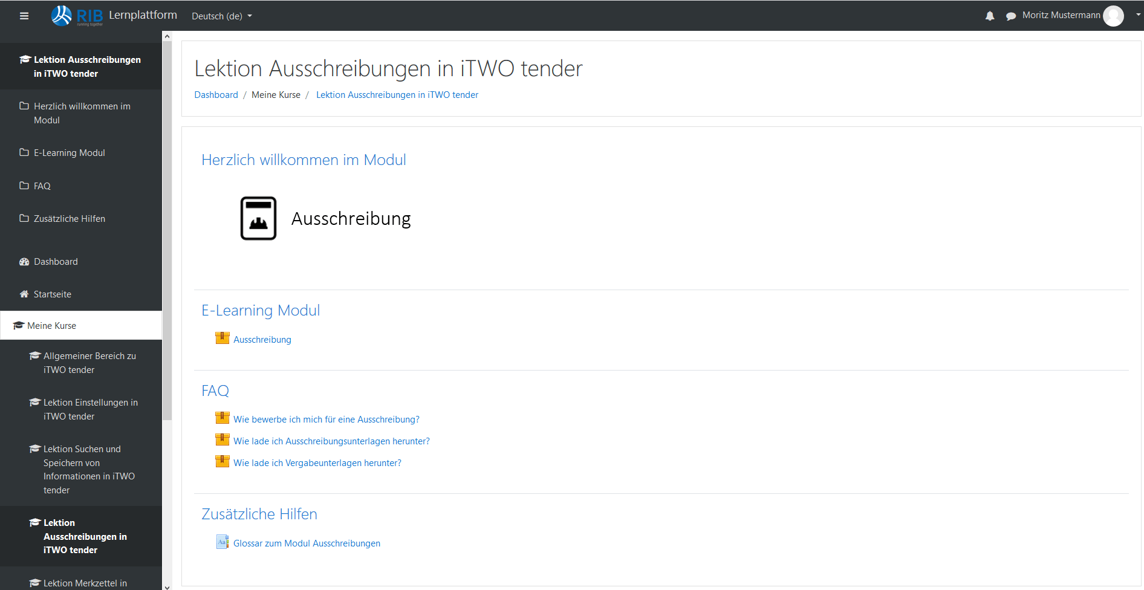
Task: Open Herzlich willkommen im Modul sidebar entry
Action: (x=81, y=113)
